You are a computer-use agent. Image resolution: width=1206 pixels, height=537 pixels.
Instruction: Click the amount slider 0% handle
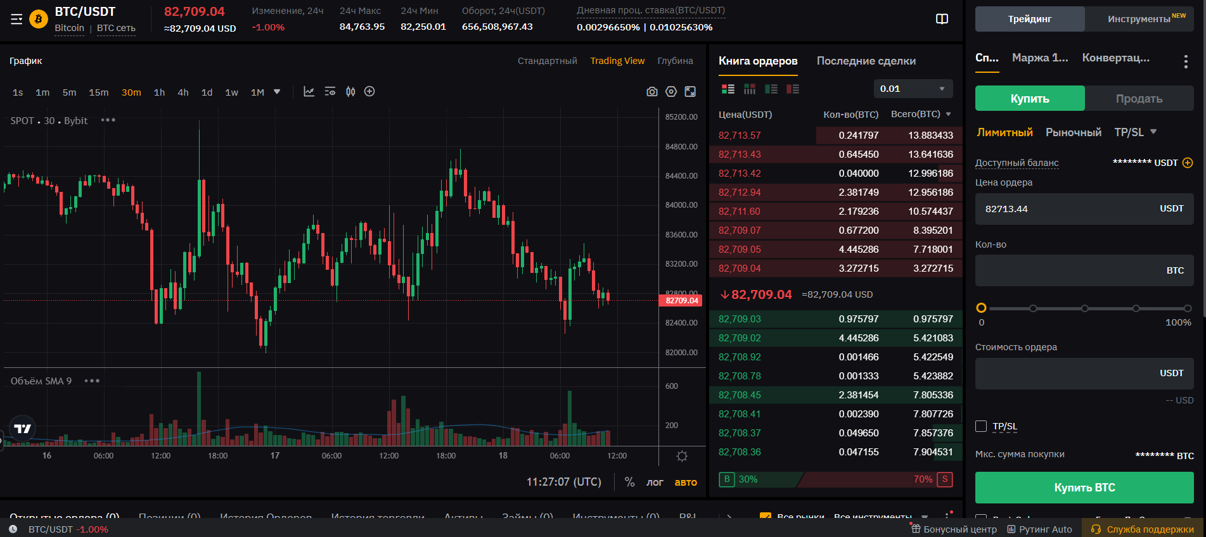(x=981, y=308)
